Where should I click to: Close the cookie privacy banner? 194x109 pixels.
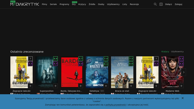[183, 98]
